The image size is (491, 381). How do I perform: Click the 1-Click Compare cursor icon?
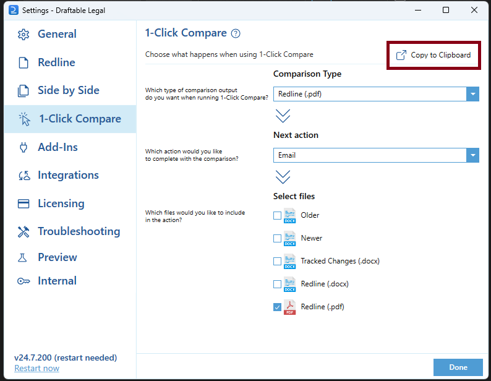click(x=24, y=119)
